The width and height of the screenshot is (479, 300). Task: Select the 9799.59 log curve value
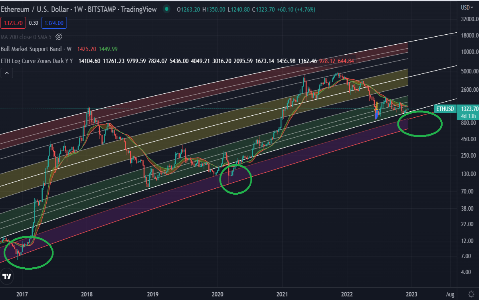pyautogui.click(x=136, y=61)
